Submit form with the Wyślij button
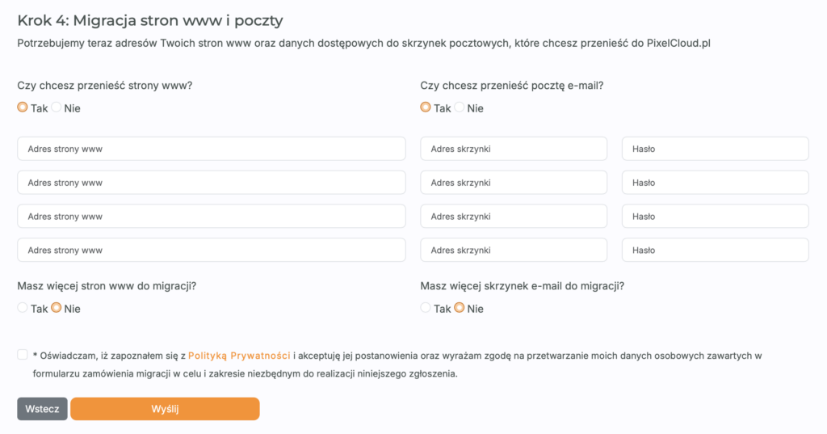Image resolution: width=827 pixels, height=434 pixels. (165, 409)
